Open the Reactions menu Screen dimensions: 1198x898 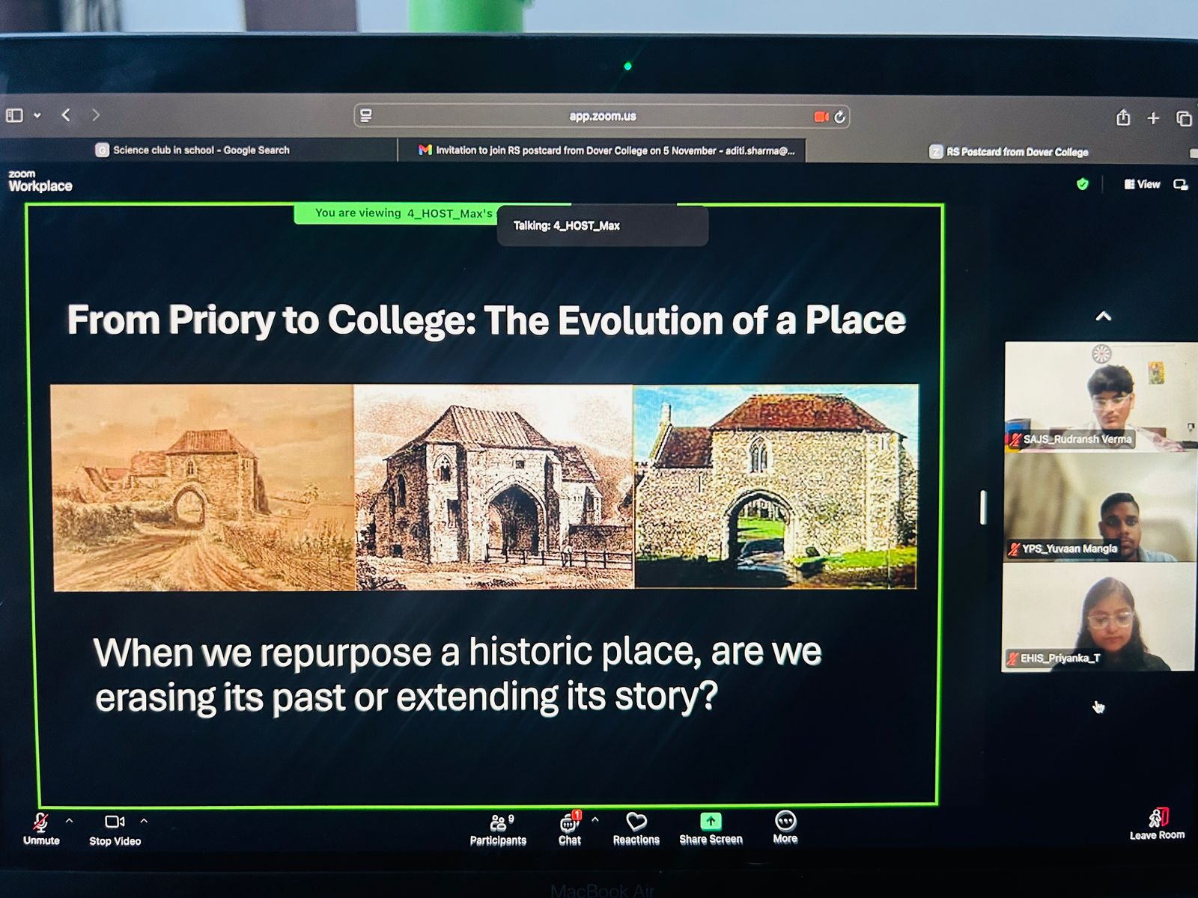[x=636, y=829]
